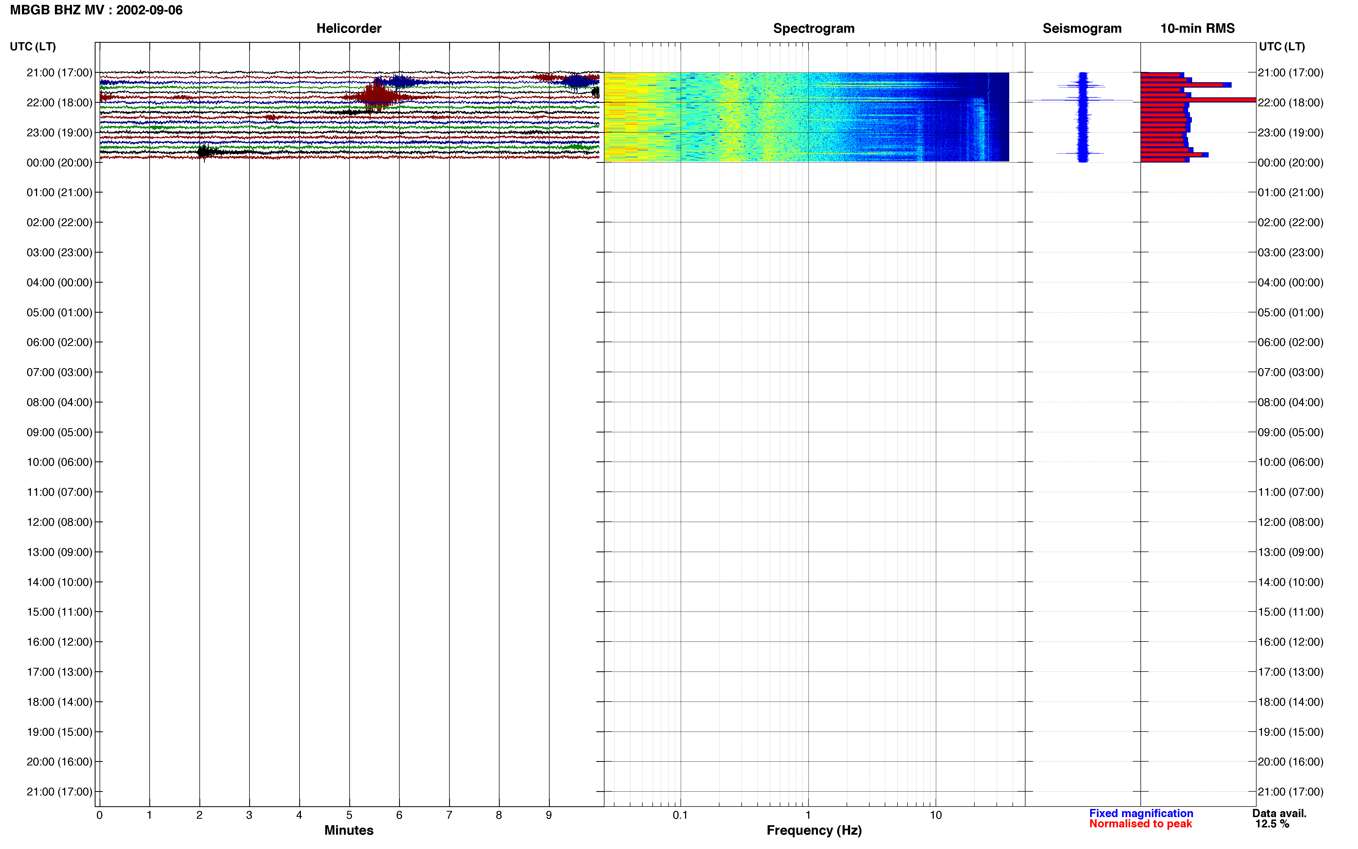Screen dimensions: 1358x849
Task: Click the frequency tick label '0.1'
Action: (680, 815)
